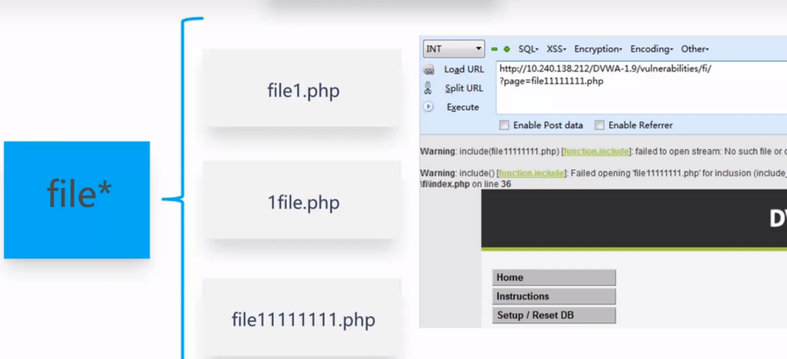787x359 pixels.
Task: Expand the Encryption menu
Action: point(598,49)
